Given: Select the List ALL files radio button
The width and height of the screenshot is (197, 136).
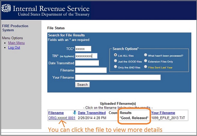Looking at the screenshot, I should (x=115, y=55).
